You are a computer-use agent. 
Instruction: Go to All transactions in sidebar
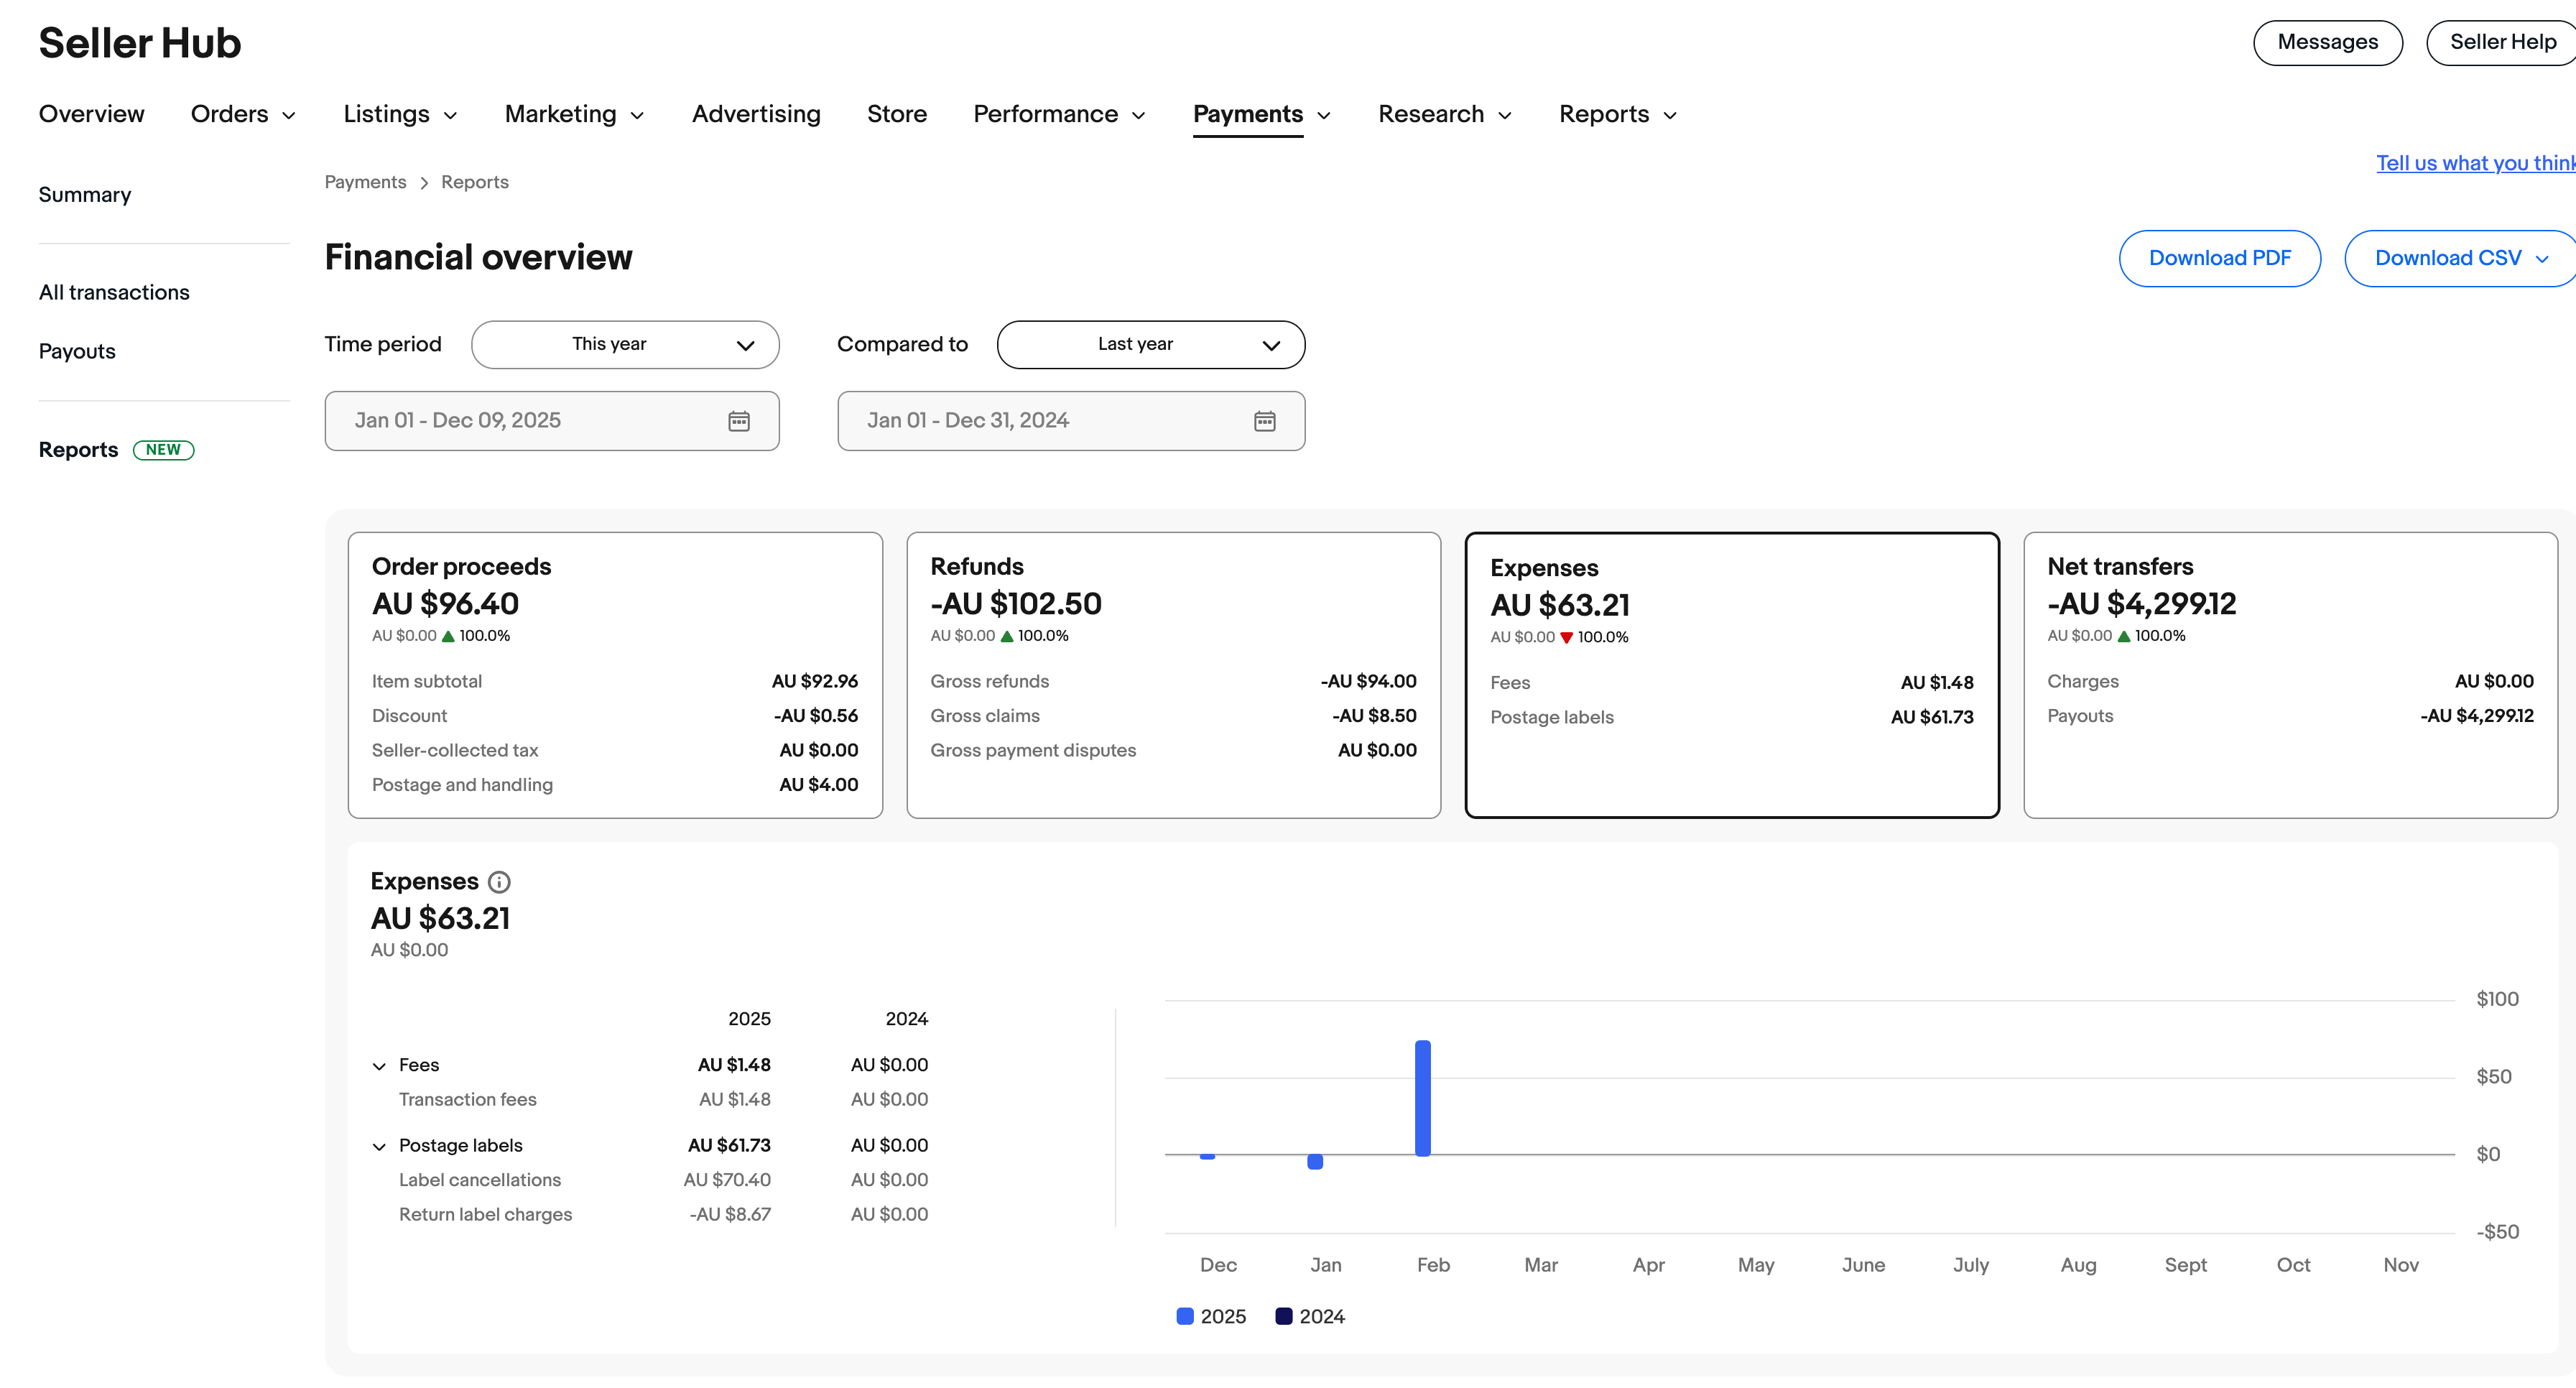tap(114, 292)
